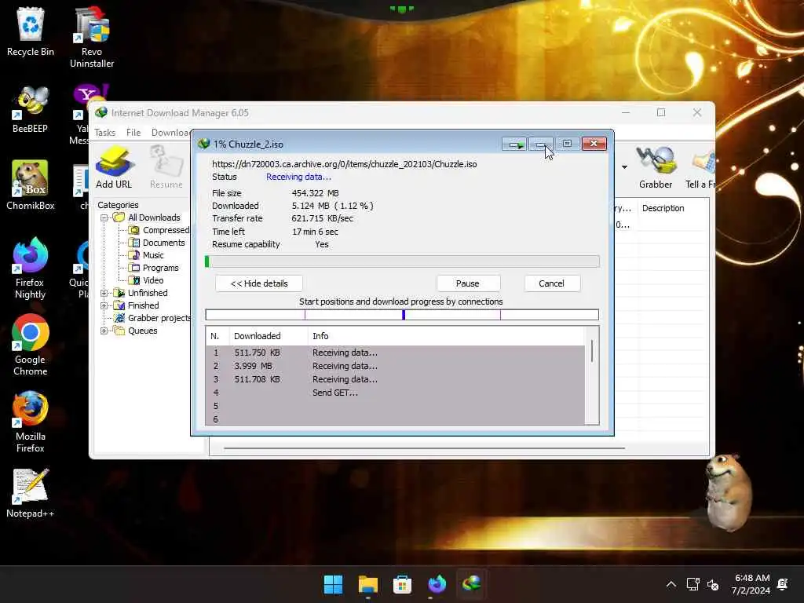Launch Firefox Nightly from the desktop
The image size is (804, 603).
point(31,268)
